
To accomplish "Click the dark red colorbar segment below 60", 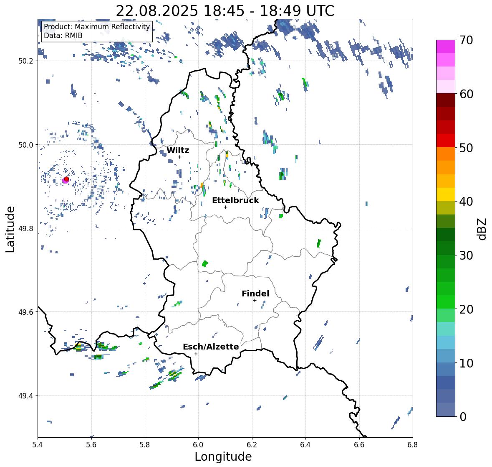I will [x=446, y=100].
